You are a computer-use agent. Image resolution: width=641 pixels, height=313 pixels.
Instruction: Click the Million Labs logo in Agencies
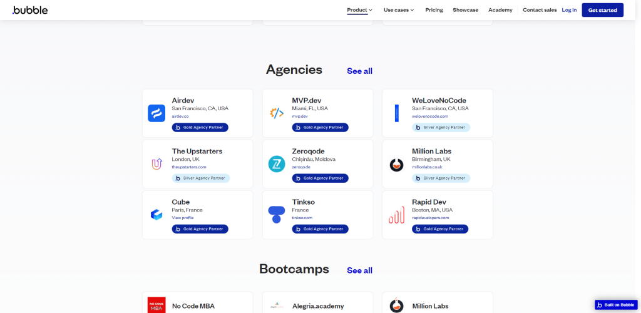(396, 164)
